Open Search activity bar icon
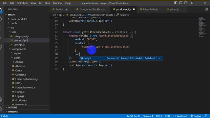210x118 pixels. (1, 19)
